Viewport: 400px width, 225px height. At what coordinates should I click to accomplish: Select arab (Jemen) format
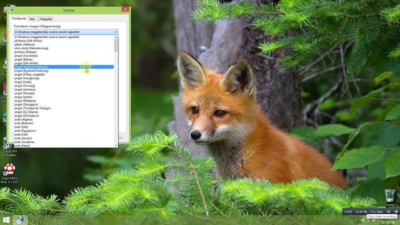(64, 138)
